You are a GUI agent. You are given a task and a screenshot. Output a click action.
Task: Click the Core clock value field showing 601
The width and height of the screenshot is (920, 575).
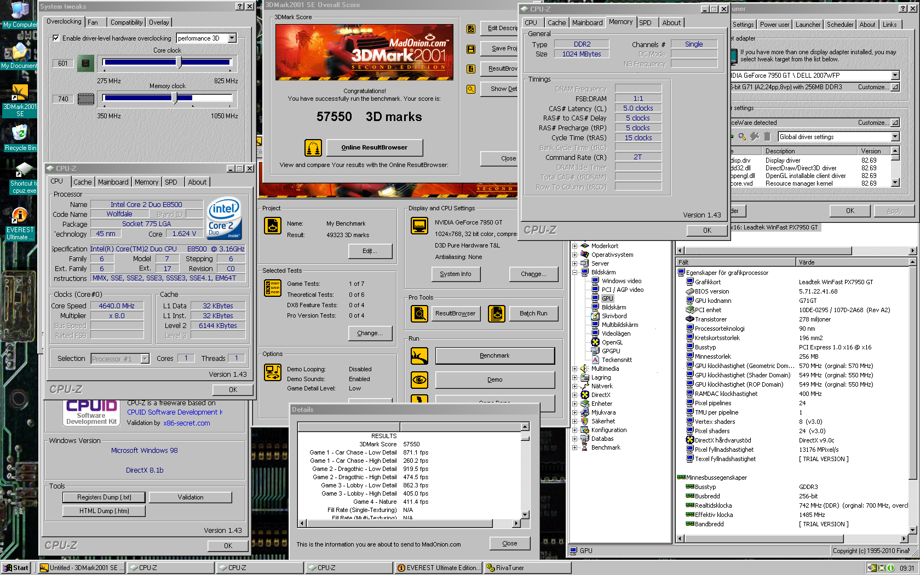63,64
